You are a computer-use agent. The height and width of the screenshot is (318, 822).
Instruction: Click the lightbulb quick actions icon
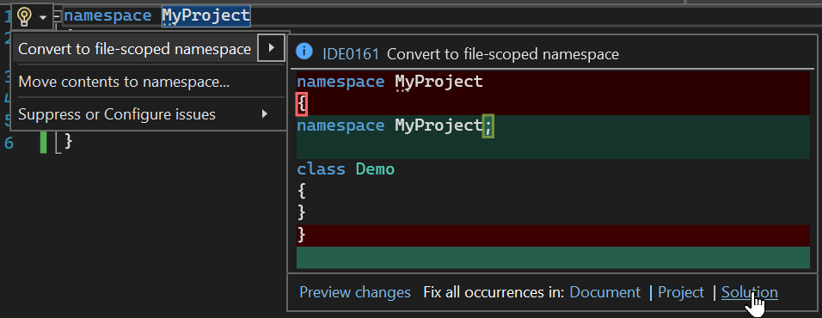24,17
